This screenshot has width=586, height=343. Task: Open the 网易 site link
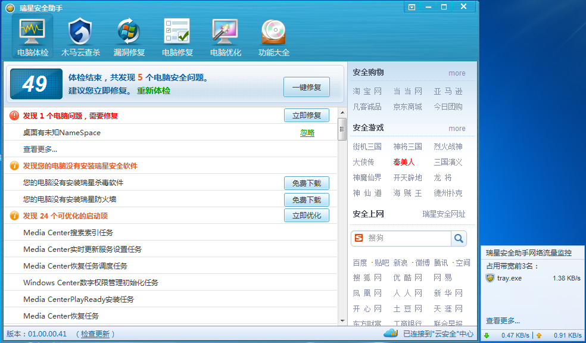coord(442,277)
